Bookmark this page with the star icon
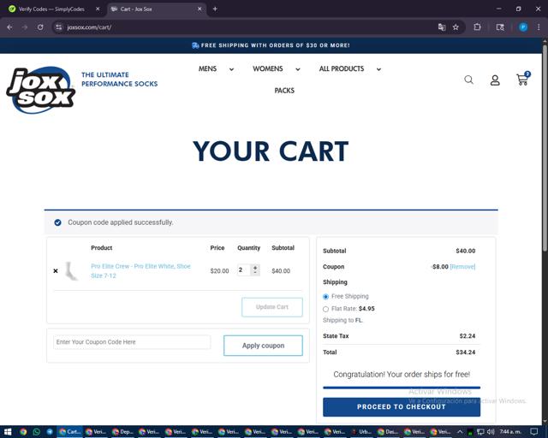Image resolution: width=548 pixels, height=438 pixels. pos(456,27)
